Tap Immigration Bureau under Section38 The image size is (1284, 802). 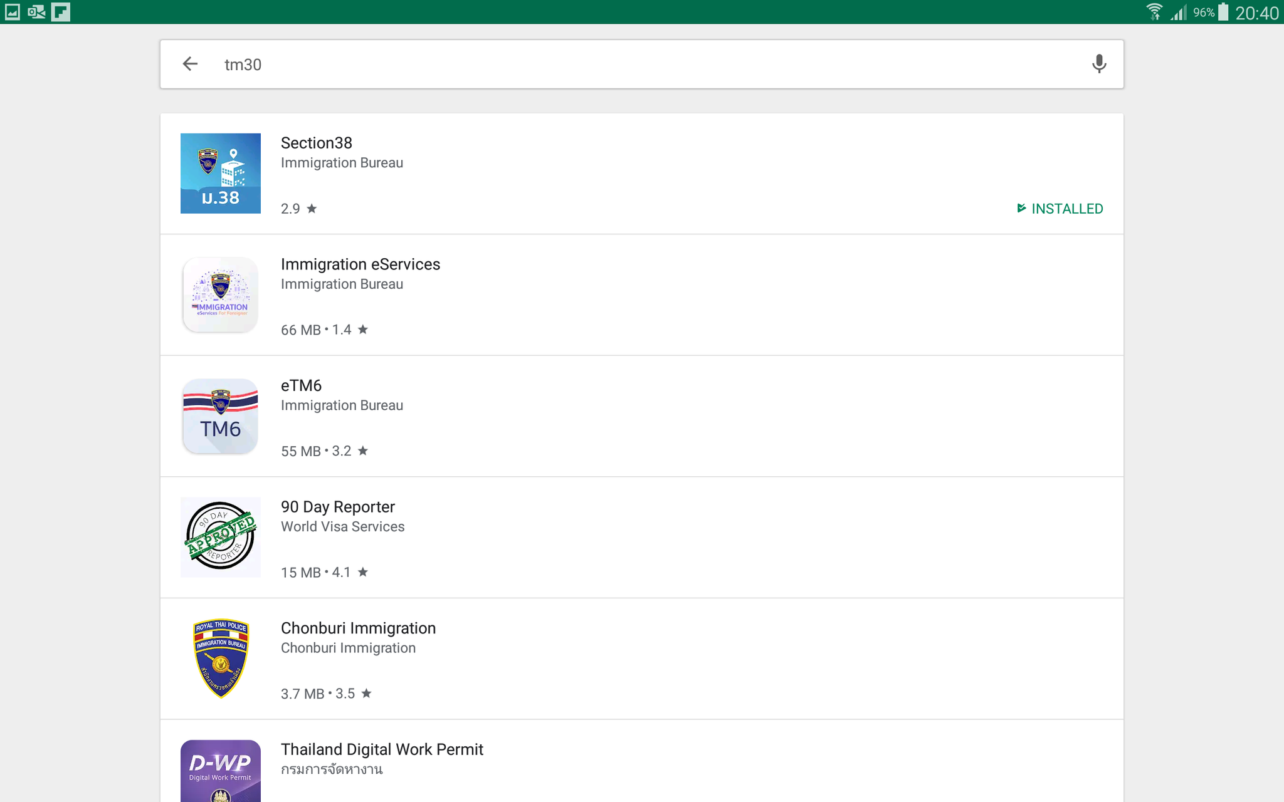pos(342,163)
